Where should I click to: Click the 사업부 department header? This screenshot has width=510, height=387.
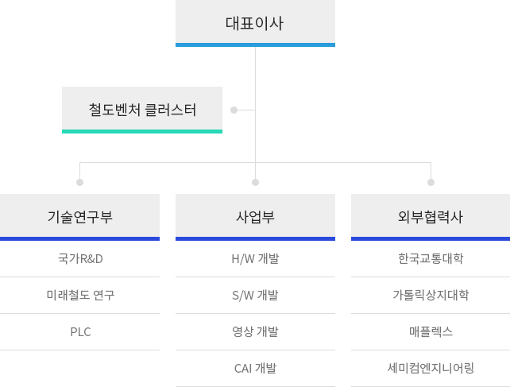coord(255,216)
